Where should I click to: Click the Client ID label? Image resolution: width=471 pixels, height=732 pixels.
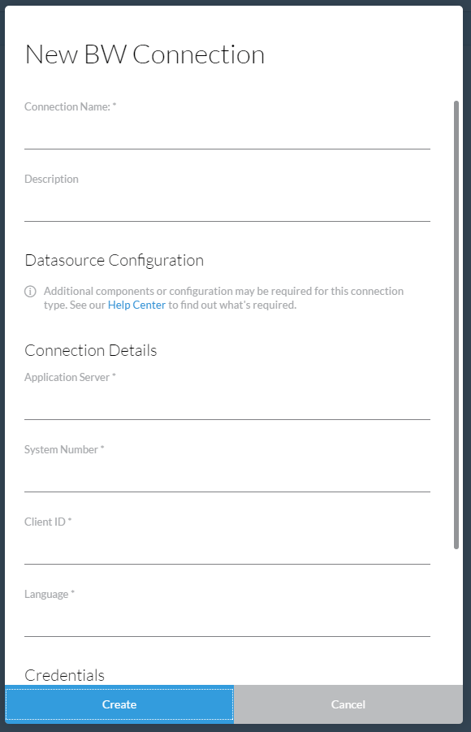click(x=48, y=522)
